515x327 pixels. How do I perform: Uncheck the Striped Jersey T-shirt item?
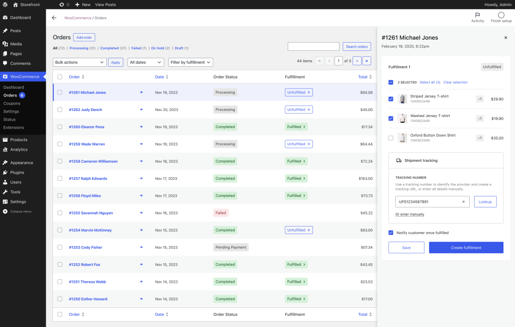tap(391, 99)
